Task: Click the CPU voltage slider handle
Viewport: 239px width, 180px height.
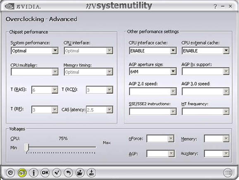Action: [x=27, y=148]
